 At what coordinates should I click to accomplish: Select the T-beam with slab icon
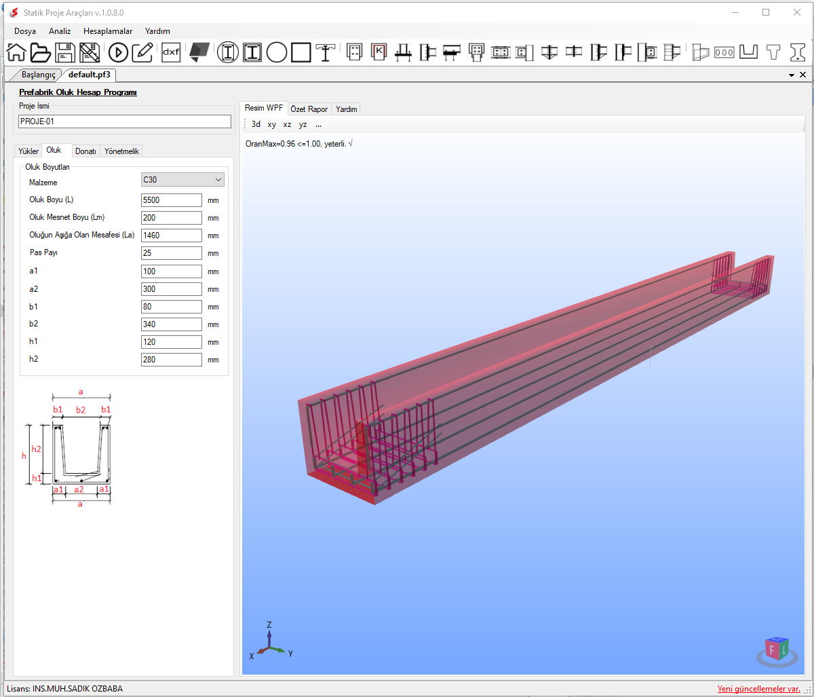pos(326,52)
